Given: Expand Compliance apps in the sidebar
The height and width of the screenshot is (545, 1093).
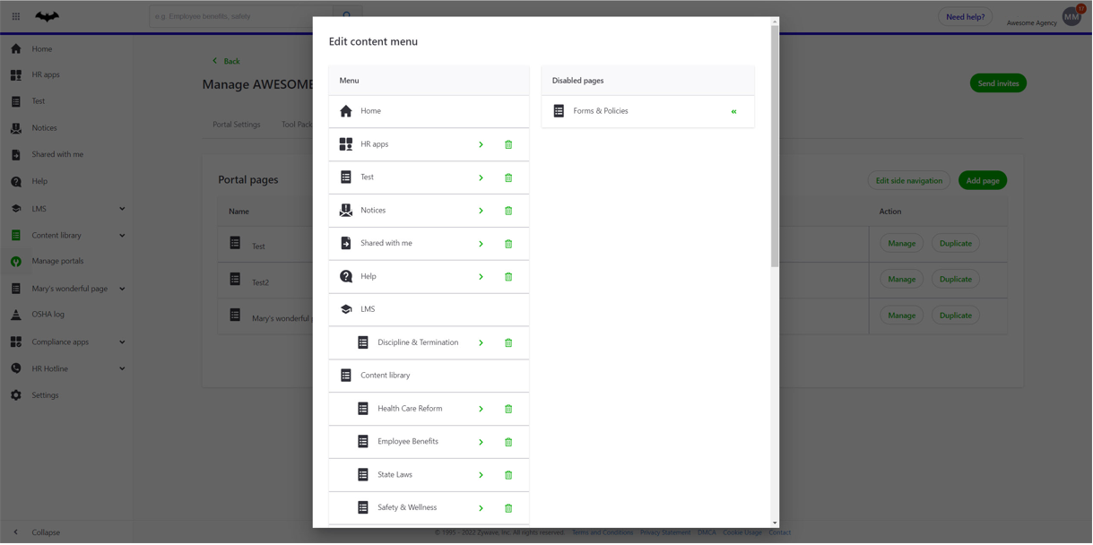Looking at the screenshot, I should (122, 342).
